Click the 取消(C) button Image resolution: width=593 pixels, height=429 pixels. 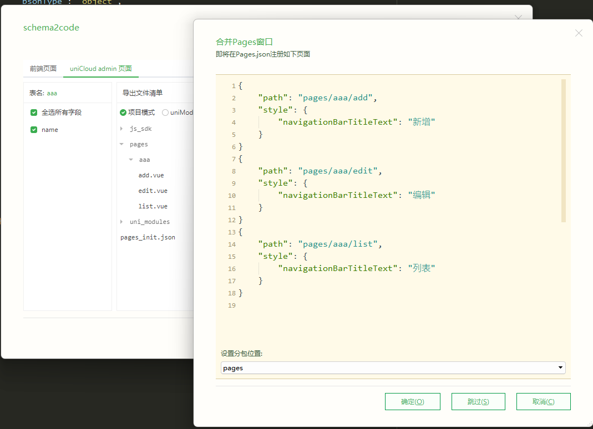coord(543,402)
